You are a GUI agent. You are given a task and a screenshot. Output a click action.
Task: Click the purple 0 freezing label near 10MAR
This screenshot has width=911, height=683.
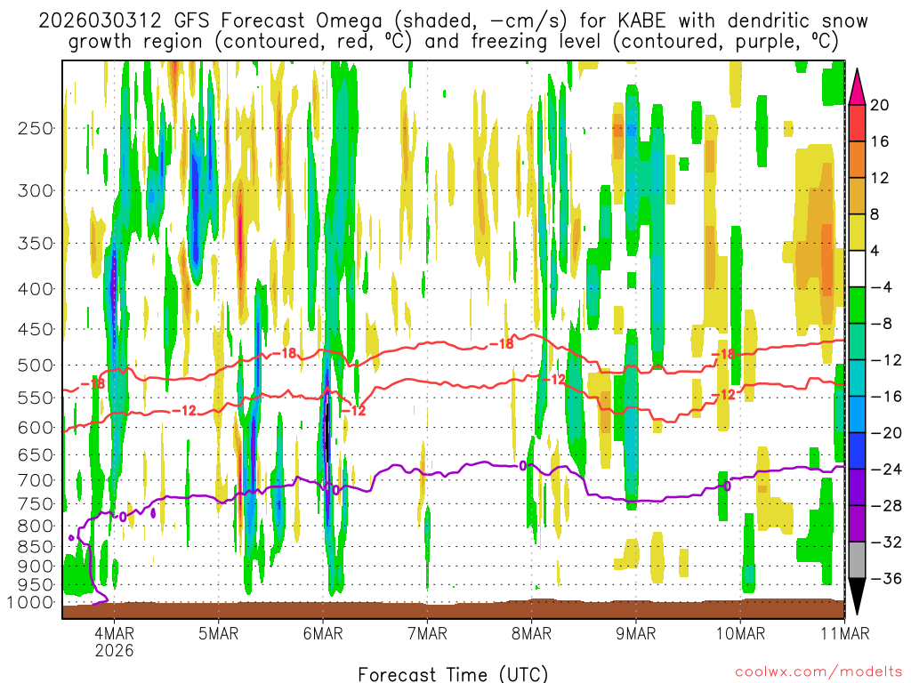click(726, 486)
